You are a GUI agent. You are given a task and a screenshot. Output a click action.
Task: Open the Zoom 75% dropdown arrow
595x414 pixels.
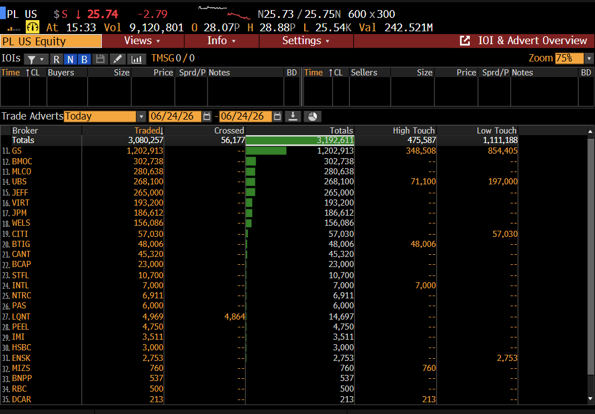tap(588, 58)
